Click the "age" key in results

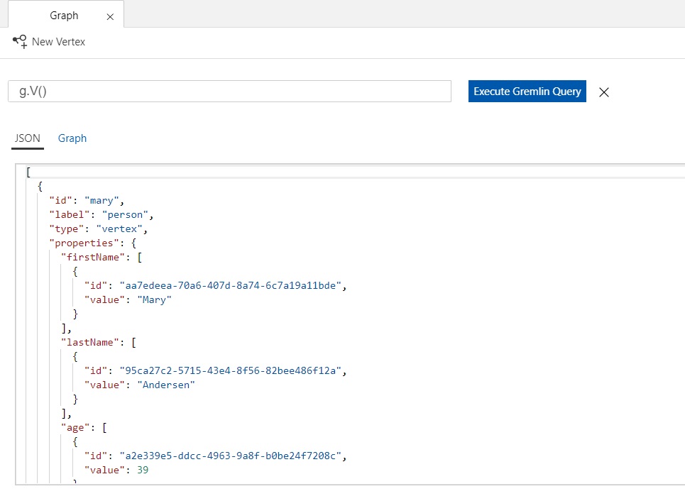(74, 428)
